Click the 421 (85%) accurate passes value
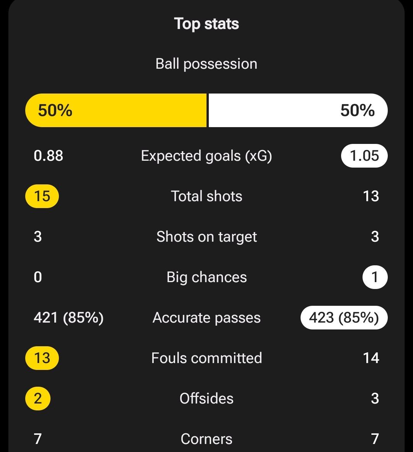The width and height of the screenshot is (413, 452). coord(68,318)
